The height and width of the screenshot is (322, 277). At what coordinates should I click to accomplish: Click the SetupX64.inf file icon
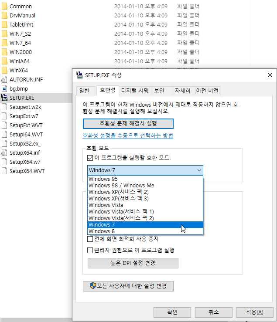[4, 153]
